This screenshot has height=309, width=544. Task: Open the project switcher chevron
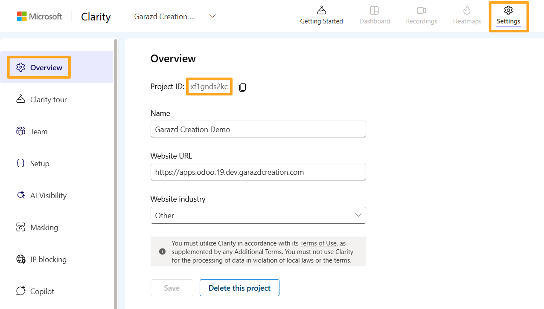[x=212, y=16]
